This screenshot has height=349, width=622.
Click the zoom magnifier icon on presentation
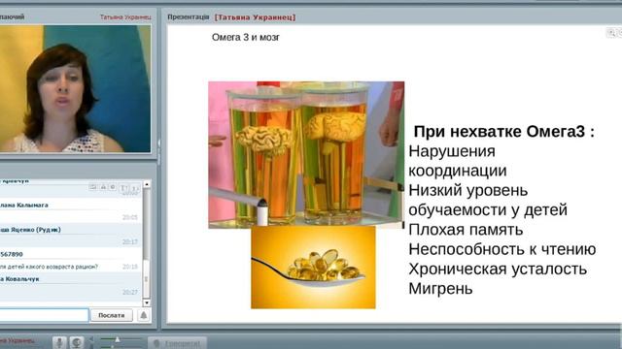[x=611, y=33]
